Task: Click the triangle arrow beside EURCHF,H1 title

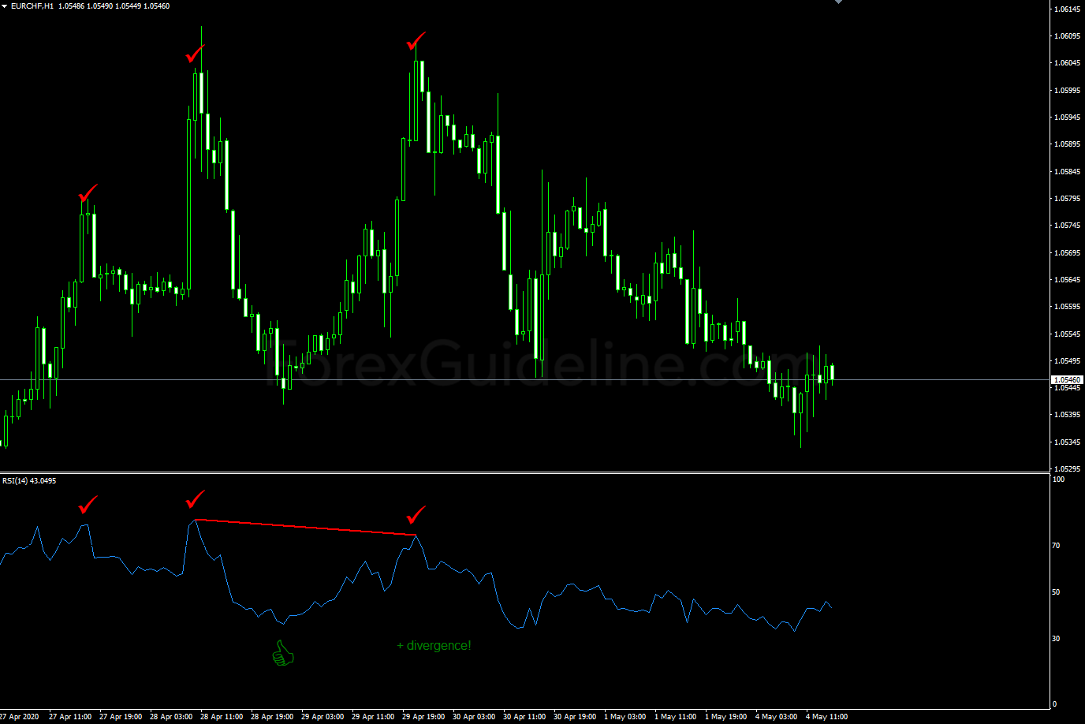Action: pyautogui.click(x=5, y=6)
